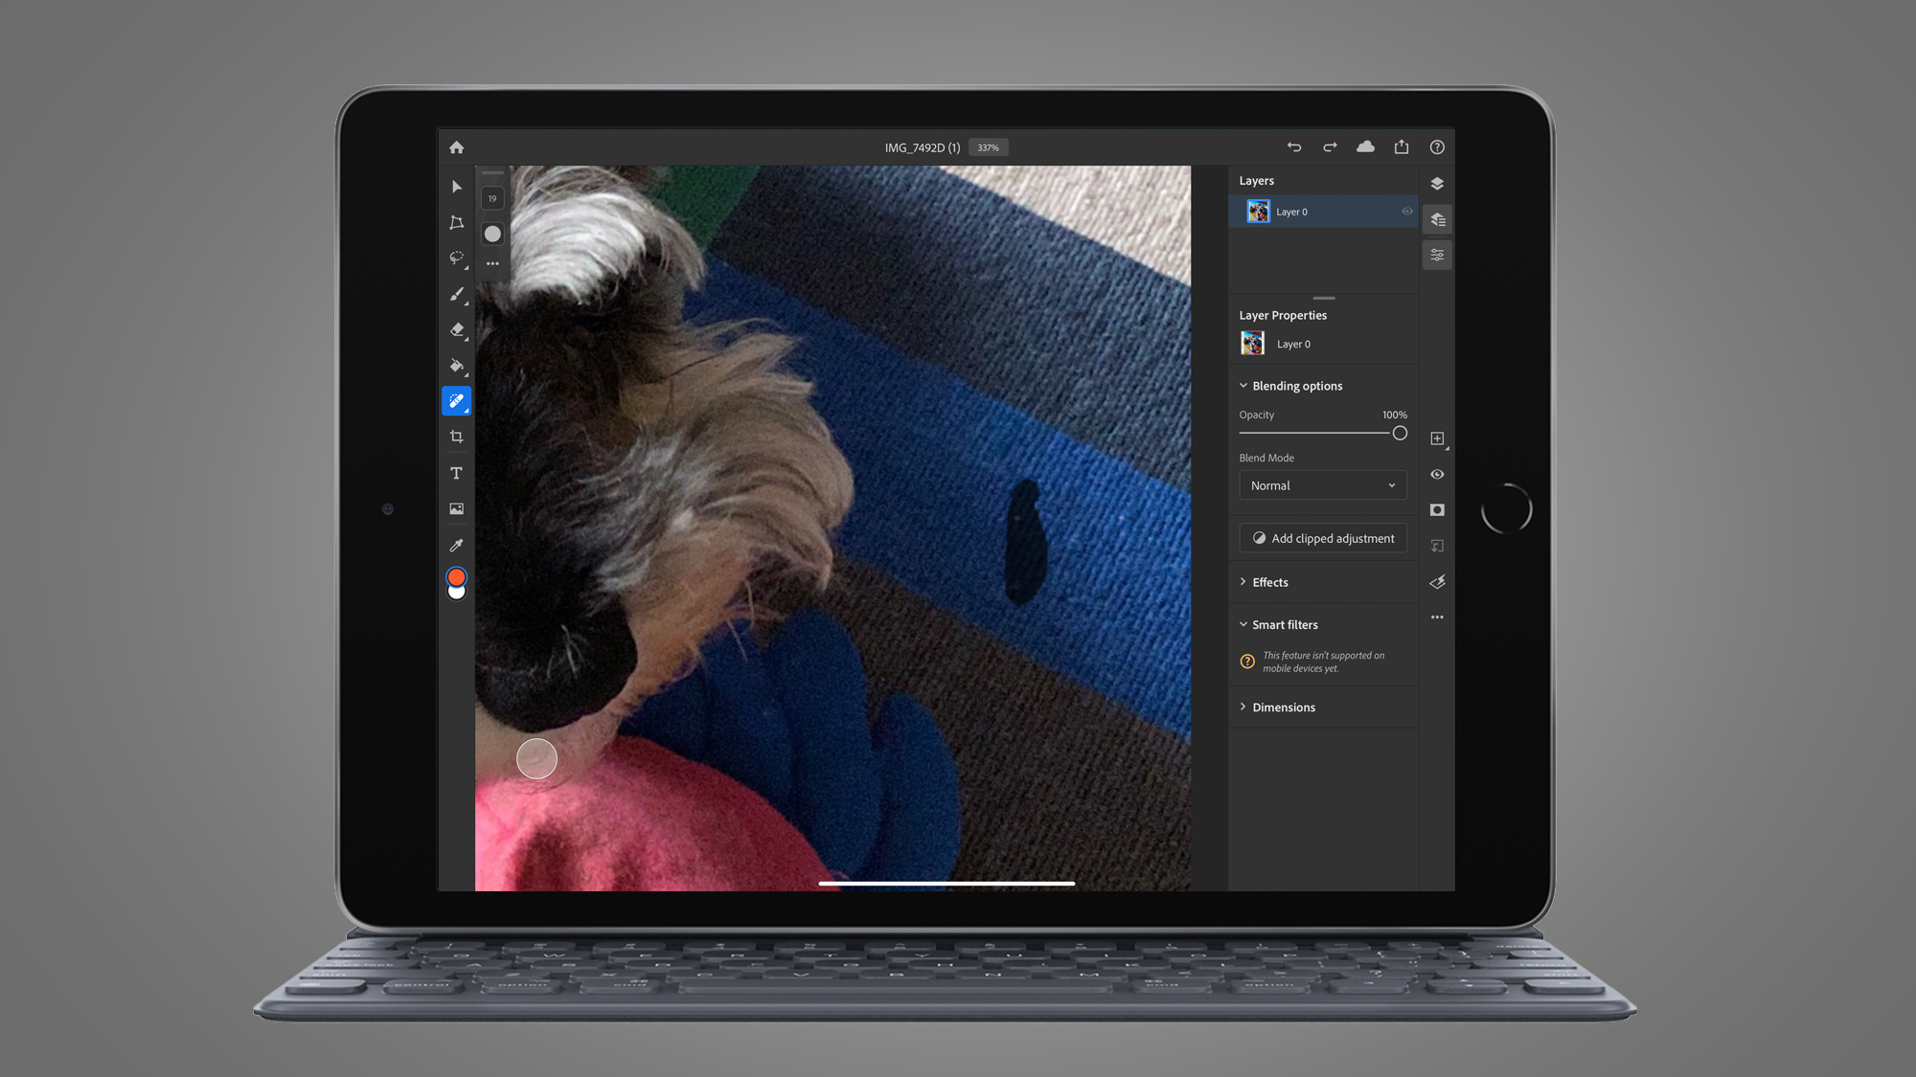Toggle Layer 0 visibility eye

(x=1407, y=212)
